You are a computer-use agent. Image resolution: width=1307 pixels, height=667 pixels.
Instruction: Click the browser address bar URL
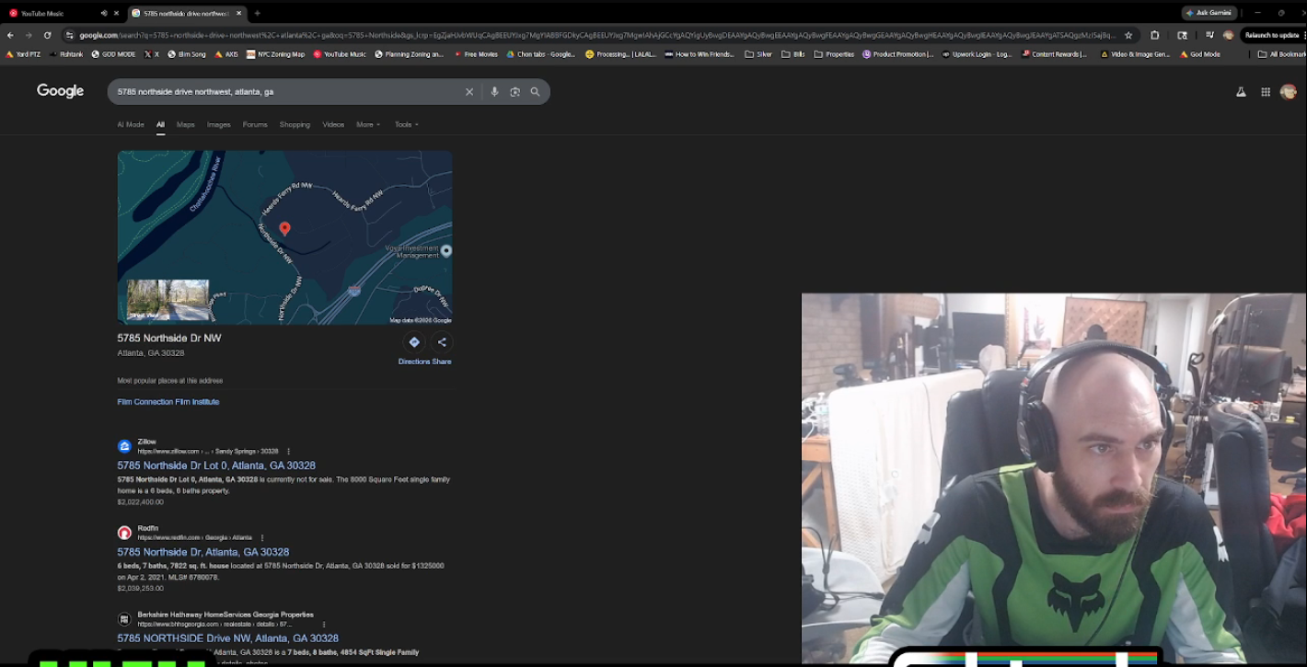pyautogui.click(x=596, y=35)
